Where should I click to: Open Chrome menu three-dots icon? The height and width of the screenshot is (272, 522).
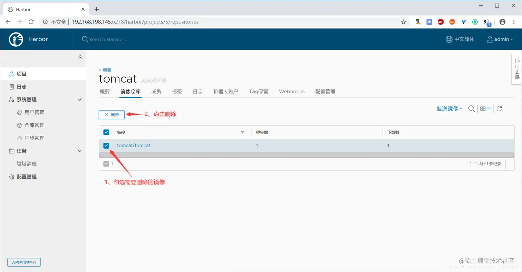[514, 22]
